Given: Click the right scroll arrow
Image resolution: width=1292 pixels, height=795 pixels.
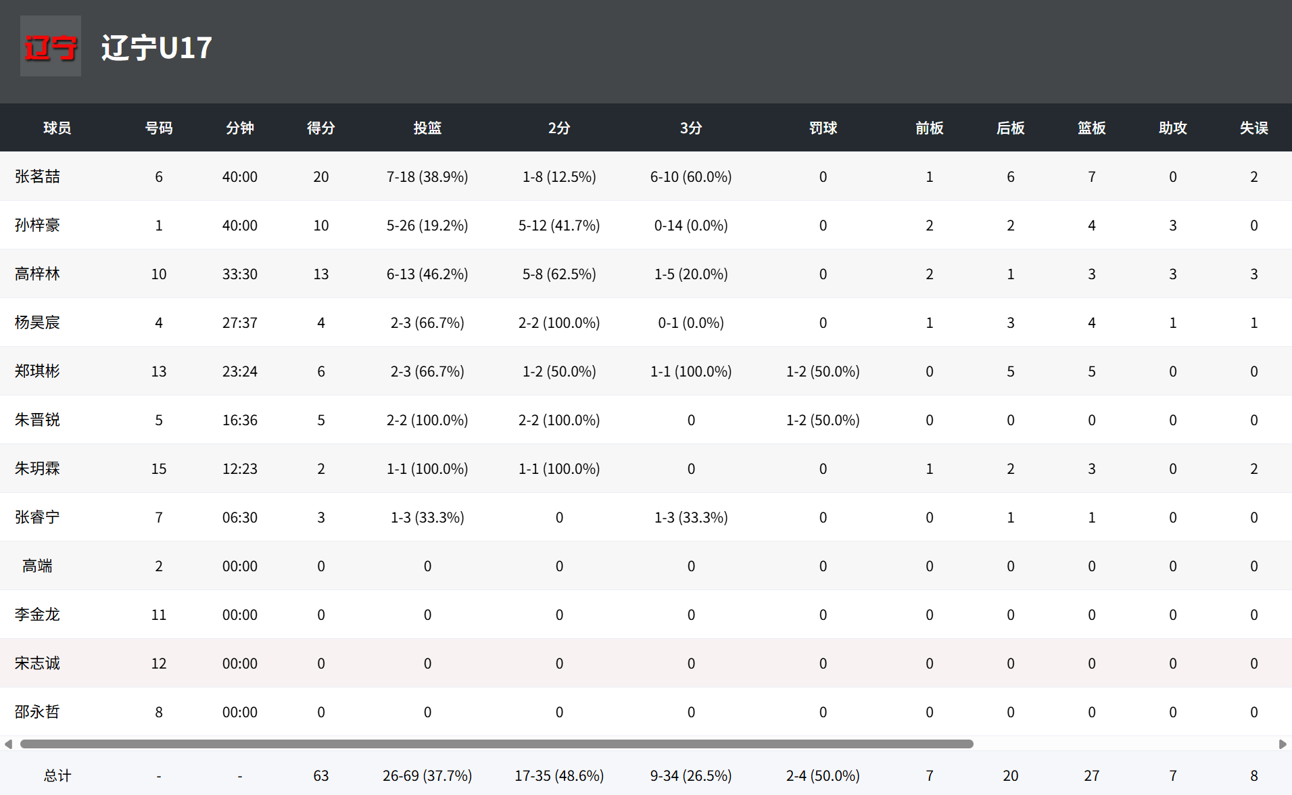Looking at the screenshot, I should coord(1283,744).
